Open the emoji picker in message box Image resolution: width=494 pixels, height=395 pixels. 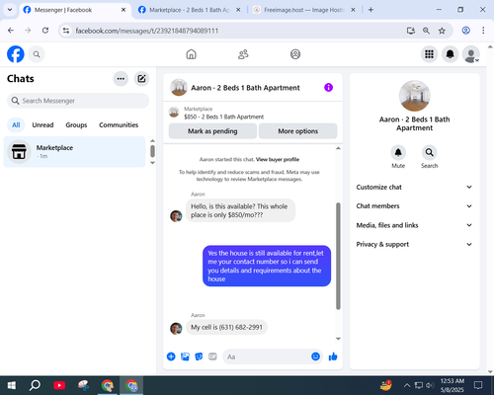[x=315, y=356]
